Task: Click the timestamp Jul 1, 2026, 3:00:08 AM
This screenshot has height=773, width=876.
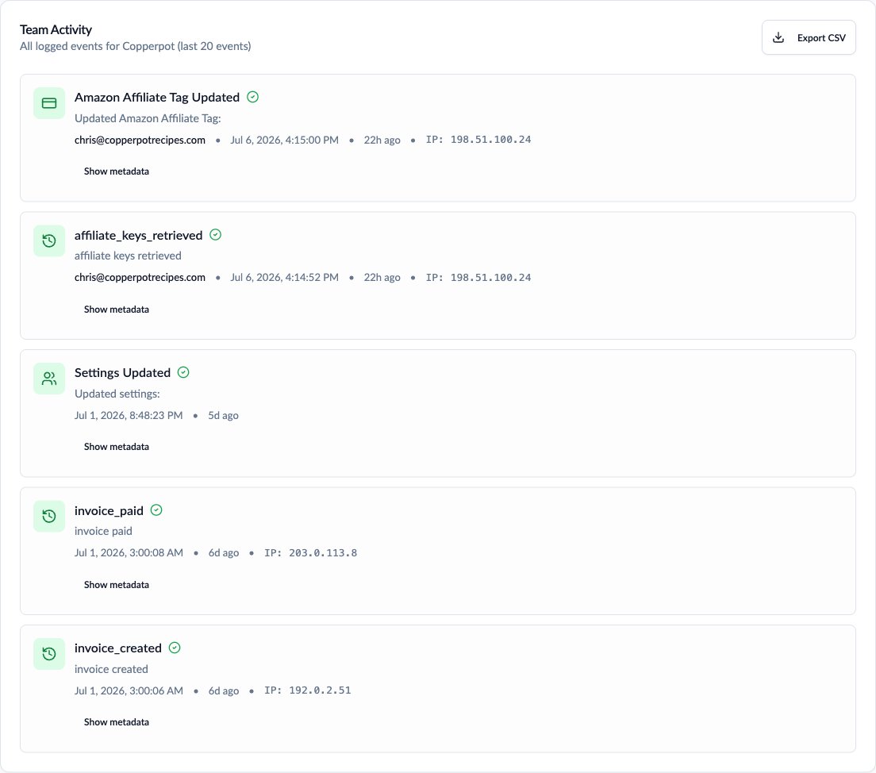Action: 129,553
